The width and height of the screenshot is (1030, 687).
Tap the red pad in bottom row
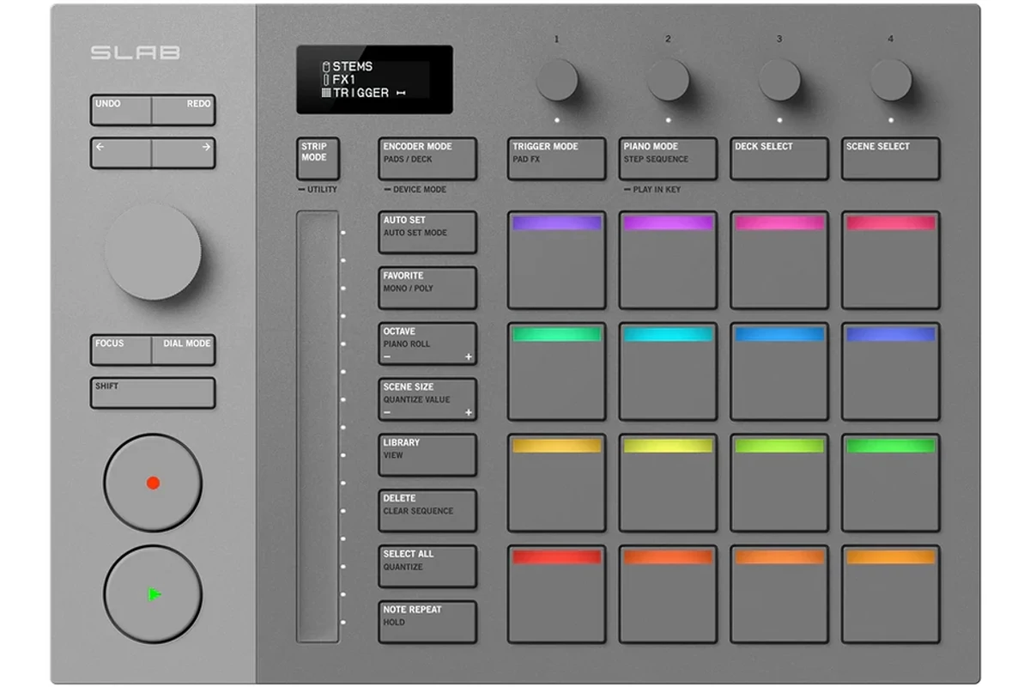pos(556,594)
